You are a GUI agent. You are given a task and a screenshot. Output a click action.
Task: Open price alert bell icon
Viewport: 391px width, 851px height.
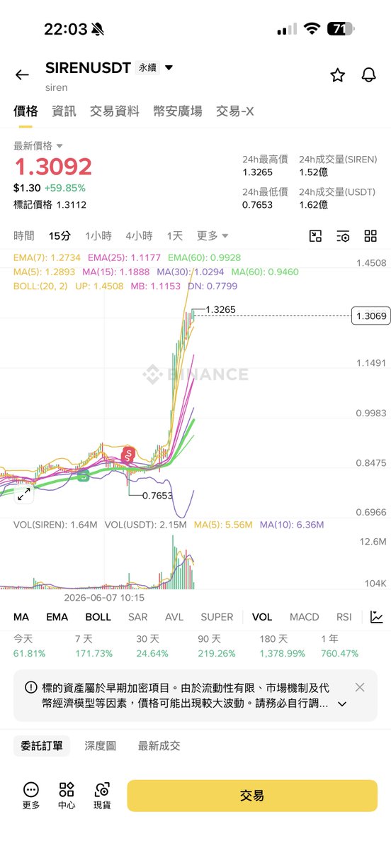368,74
